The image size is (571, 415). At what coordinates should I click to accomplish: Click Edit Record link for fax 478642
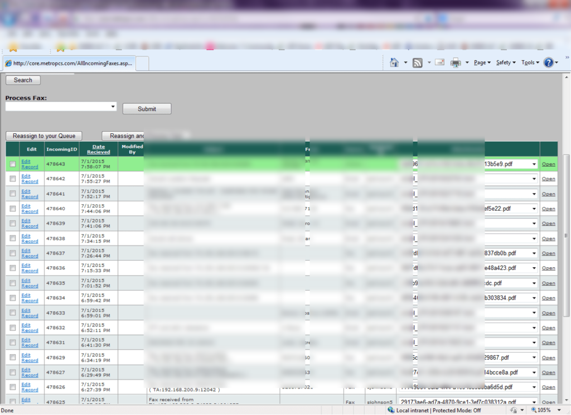[30, 178]
